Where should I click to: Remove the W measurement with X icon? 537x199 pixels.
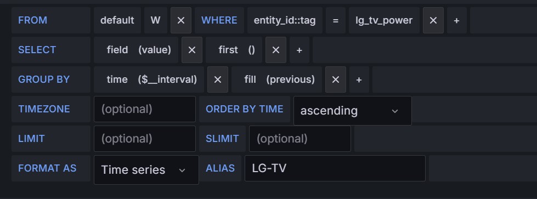[181, 20]
